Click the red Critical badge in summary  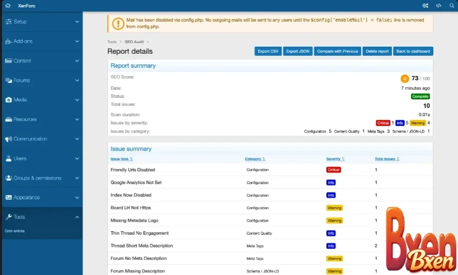click(x=383, y=123)
